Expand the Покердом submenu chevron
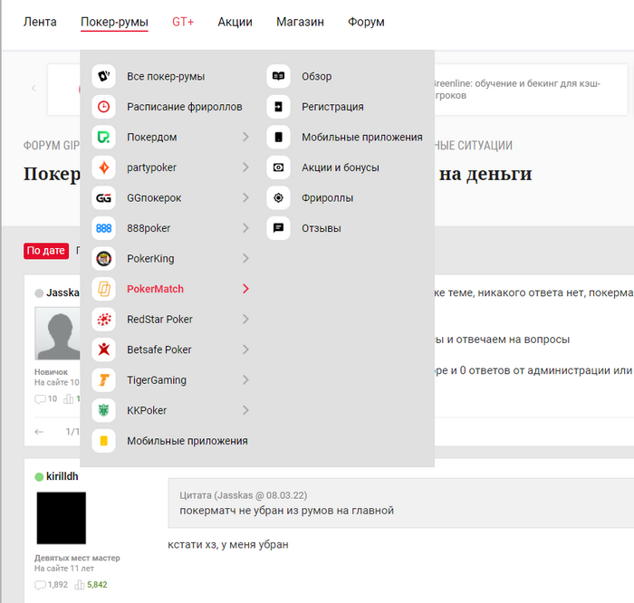The width and height of the screenshot is (634, 603). point(245,137)
